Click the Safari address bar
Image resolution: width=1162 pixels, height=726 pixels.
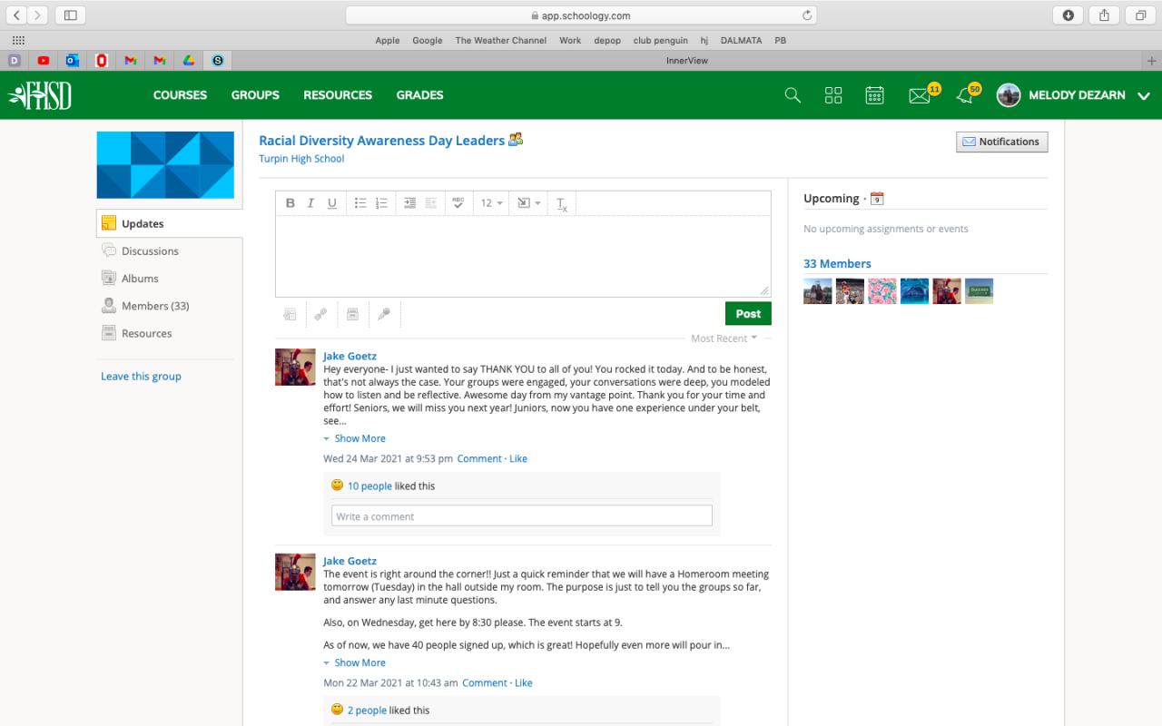(581, 15)
